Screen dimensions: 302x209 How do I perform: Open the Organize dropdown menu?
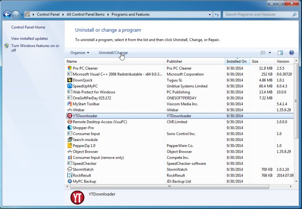[80, 53]
